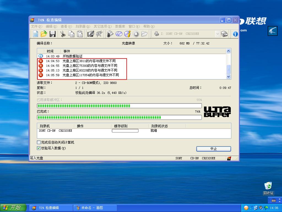Open the 查看 menu
This screenshot has width=282, height=212.
66,26
